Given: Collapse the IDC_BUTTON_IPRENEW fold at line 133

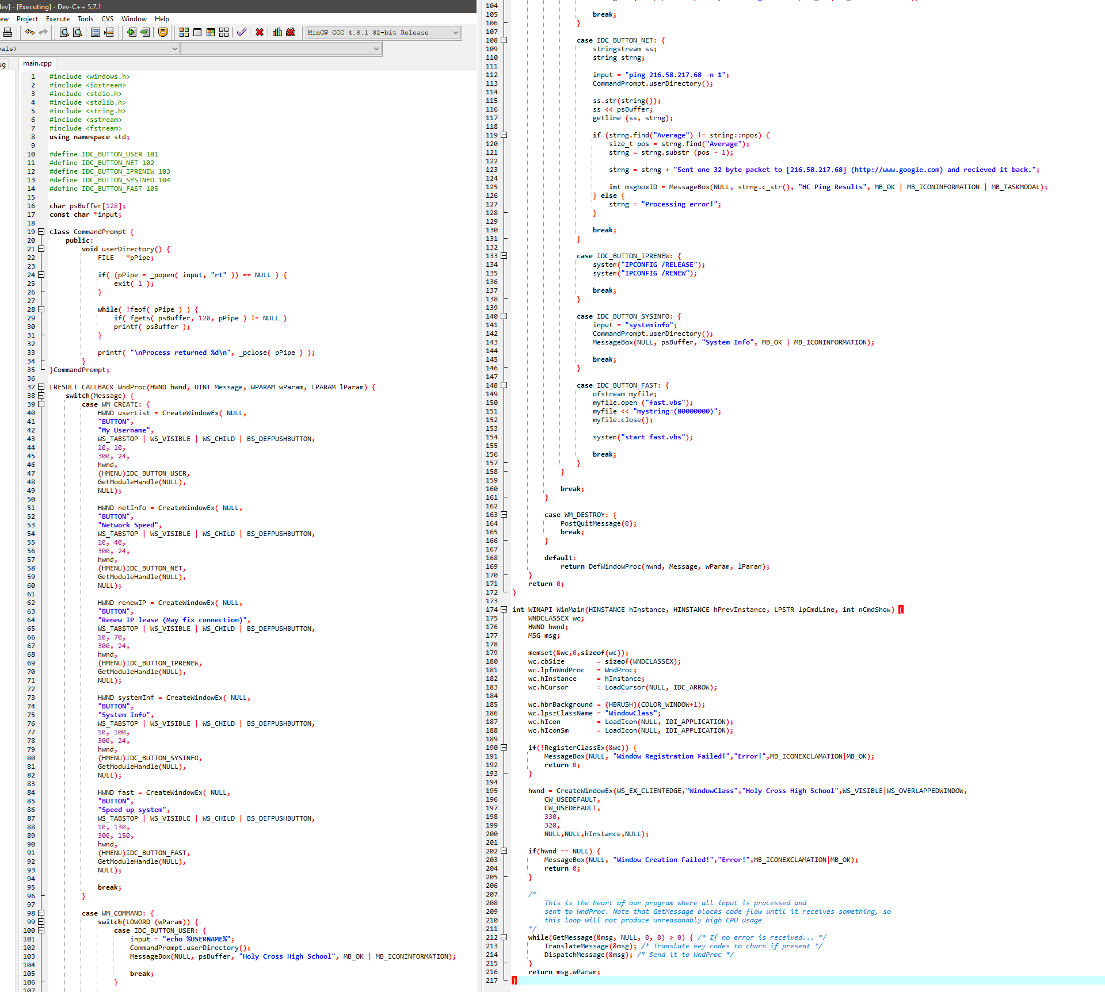Looking at the screenshot, I should (x=504, y=256).
